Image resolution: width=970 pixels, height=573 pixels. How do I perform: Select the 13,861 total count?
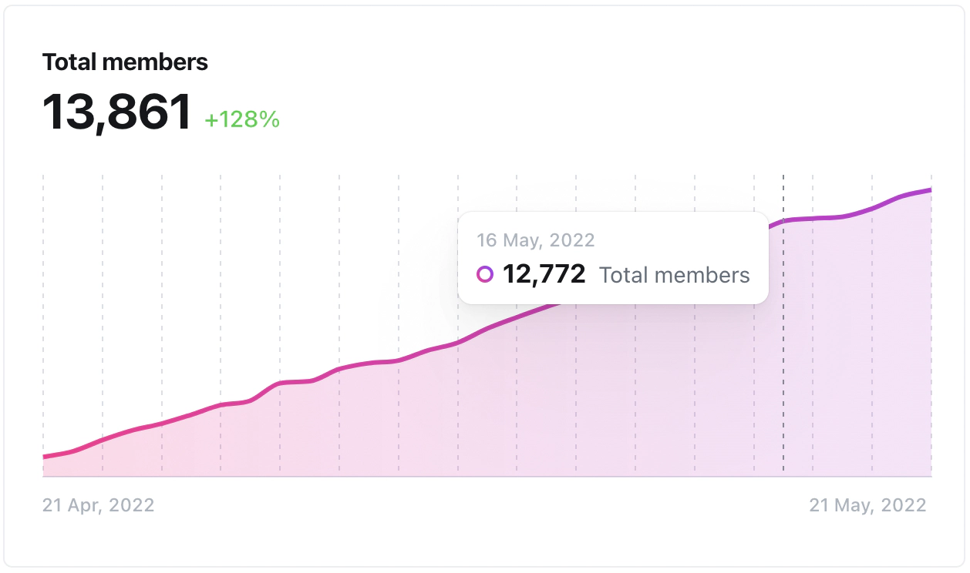pos(116,112)
